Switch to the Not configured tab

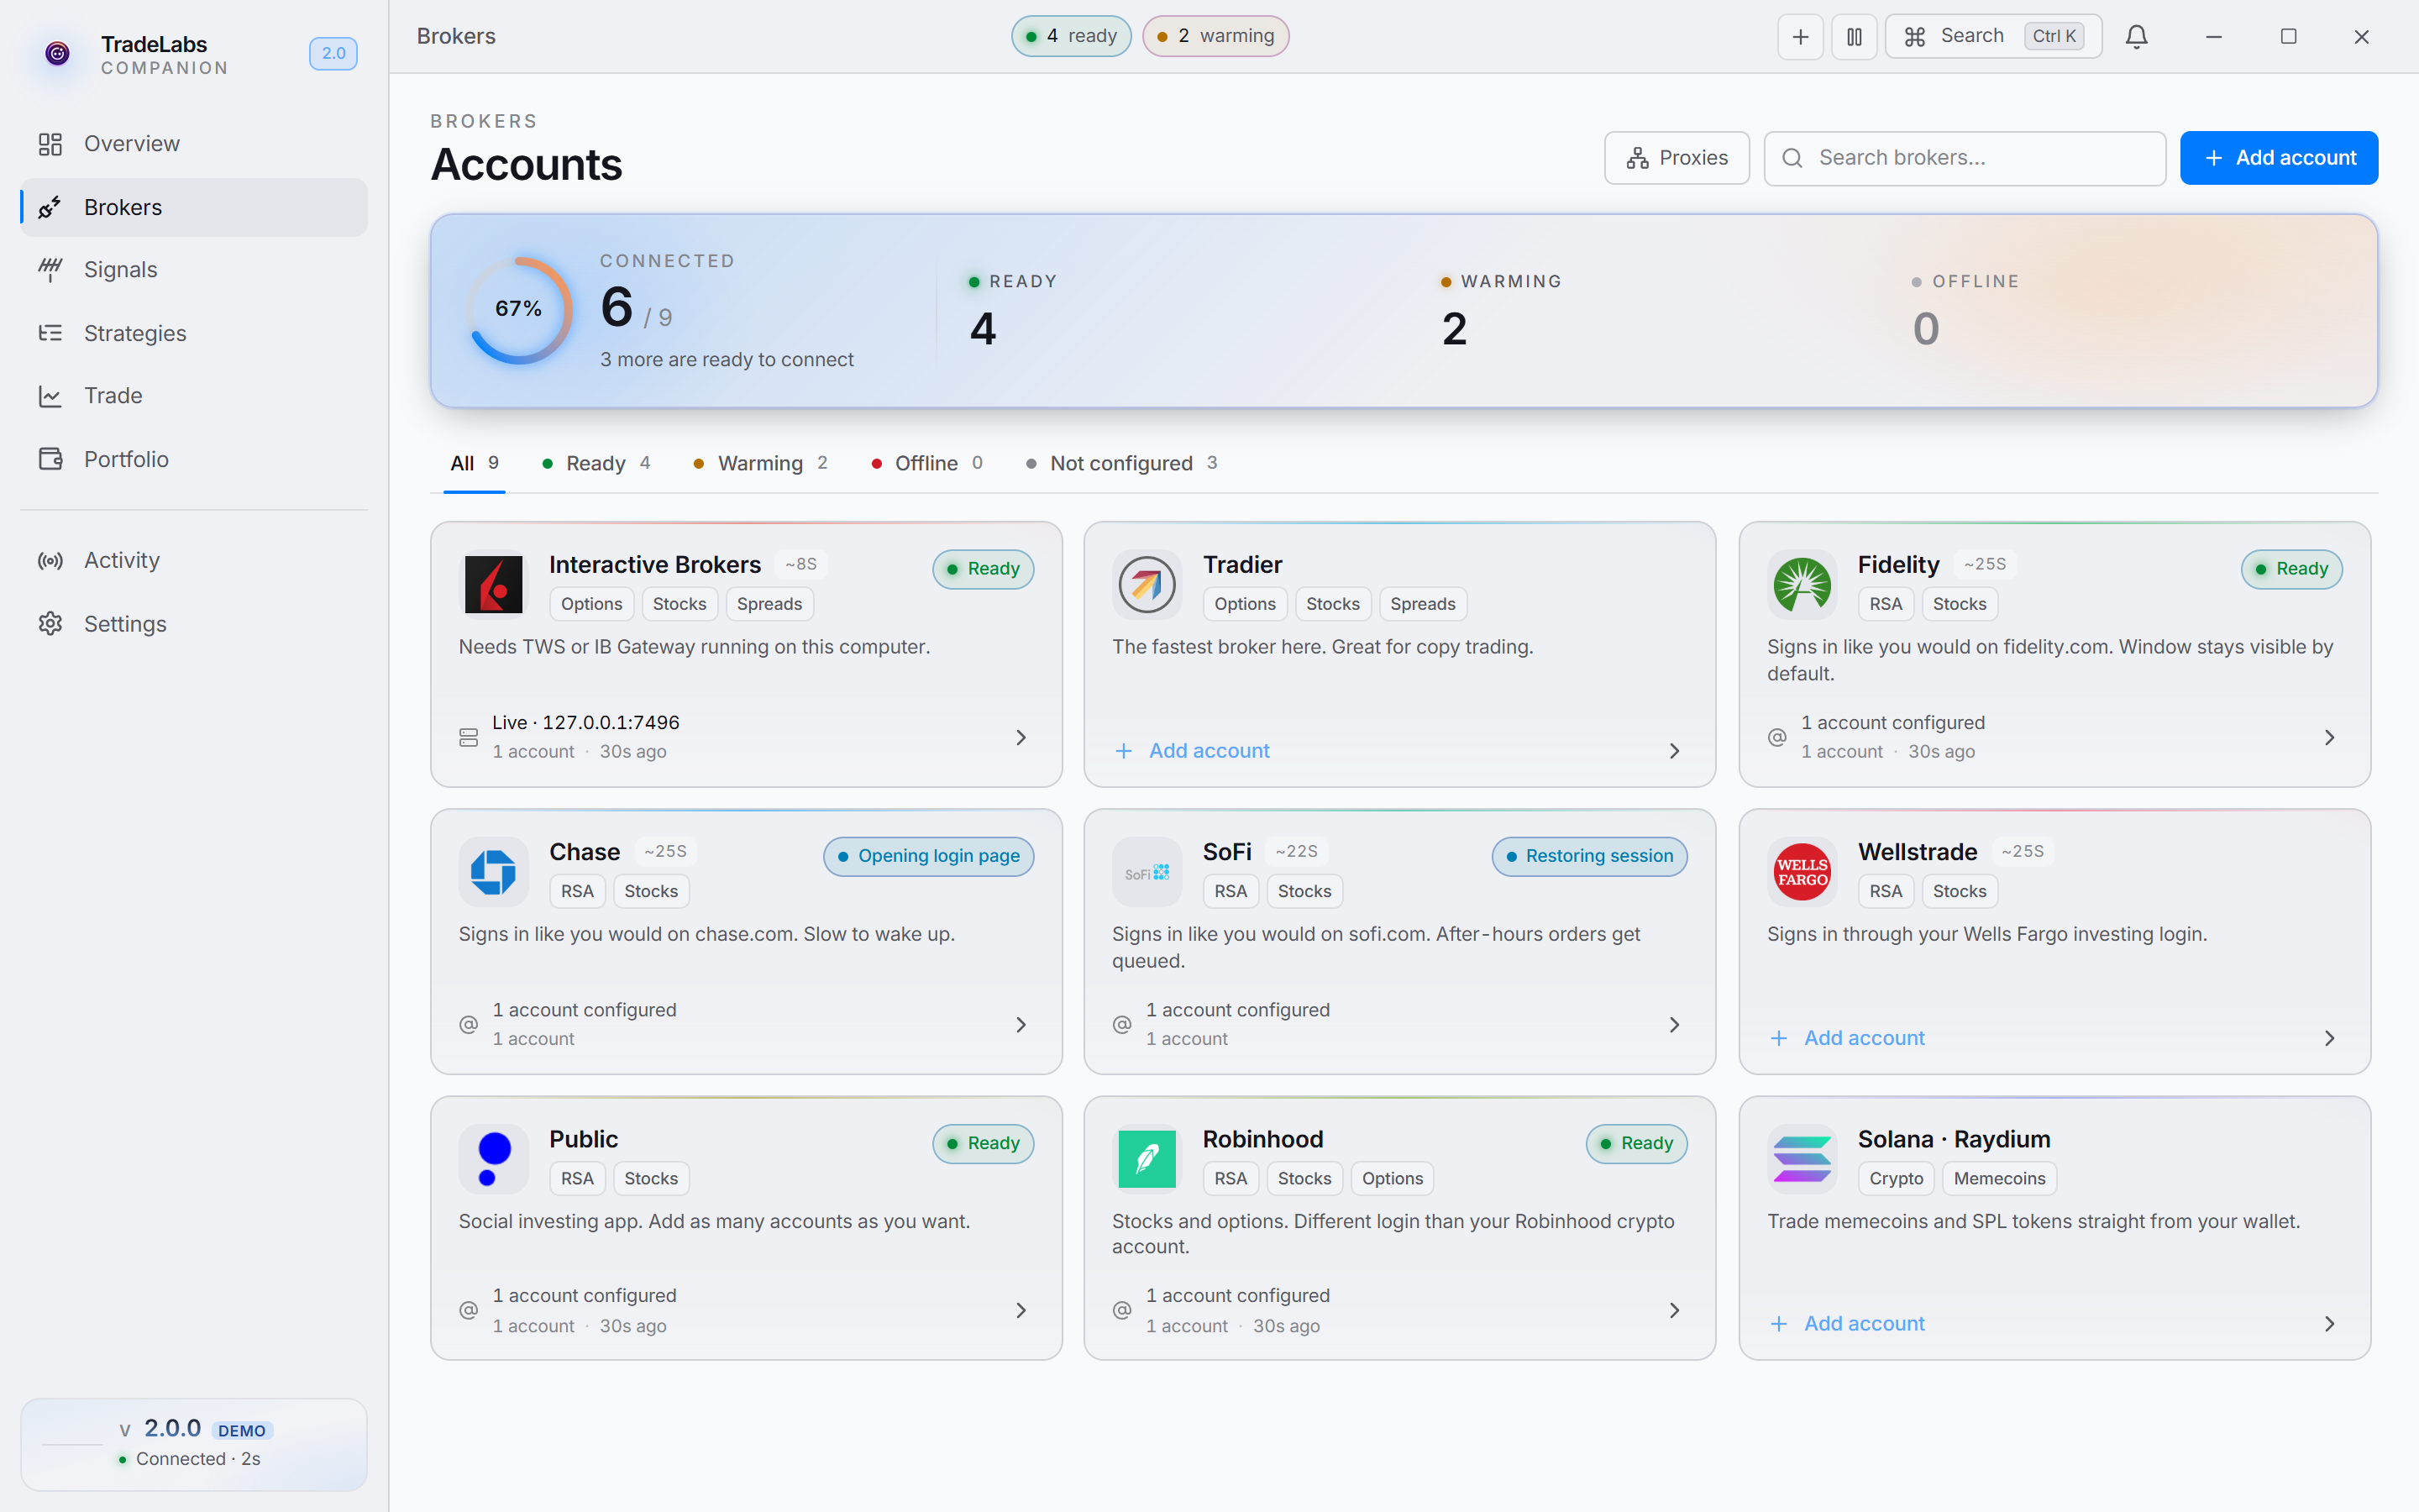(x=1121, y=463)
